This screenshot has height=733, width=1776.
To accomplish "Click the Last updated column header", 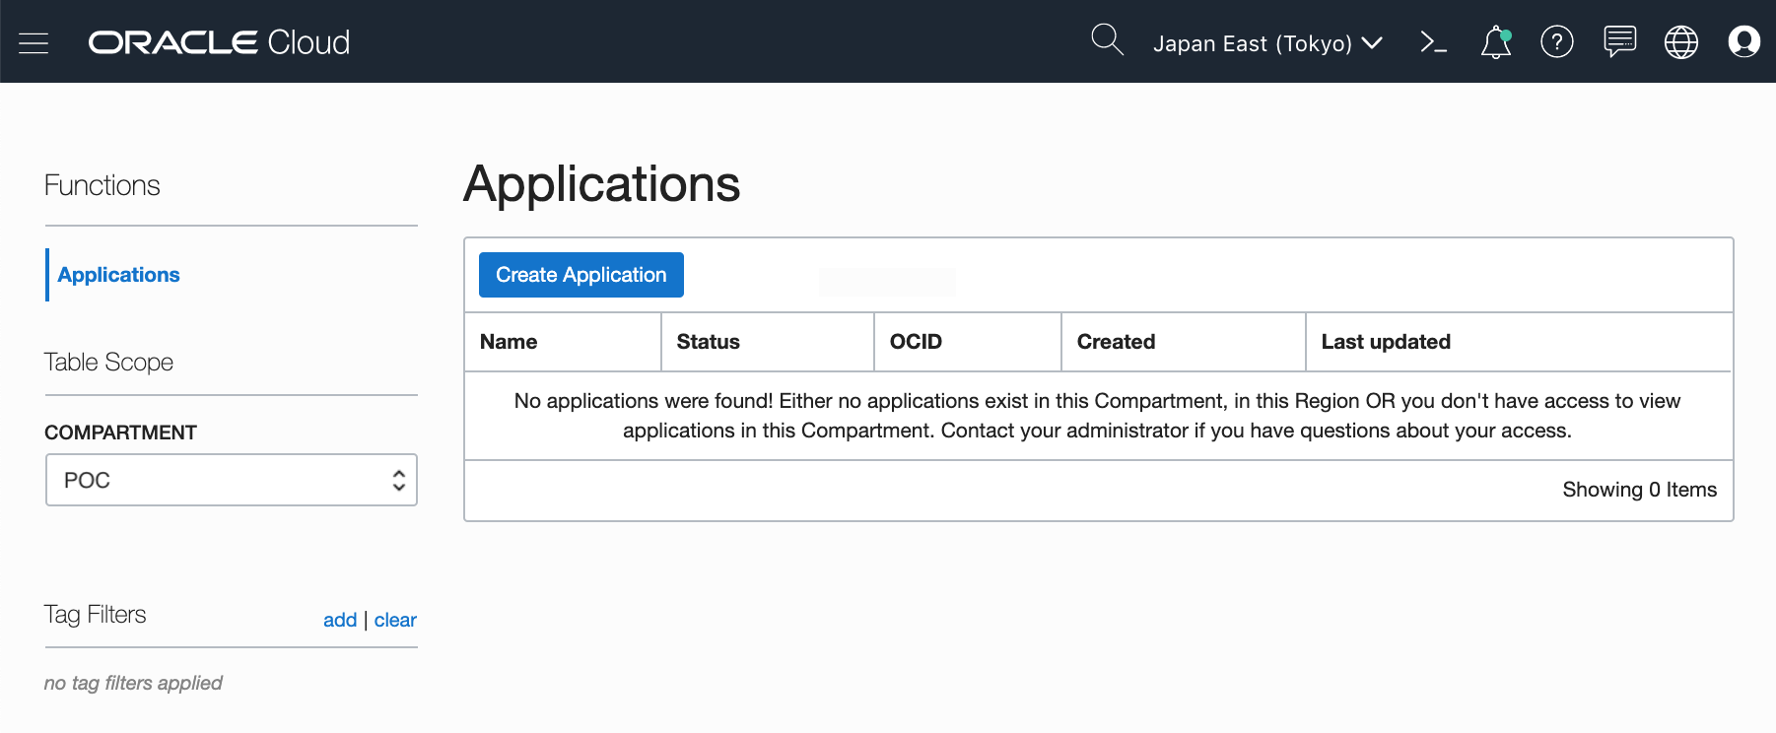I will 1385,342.
